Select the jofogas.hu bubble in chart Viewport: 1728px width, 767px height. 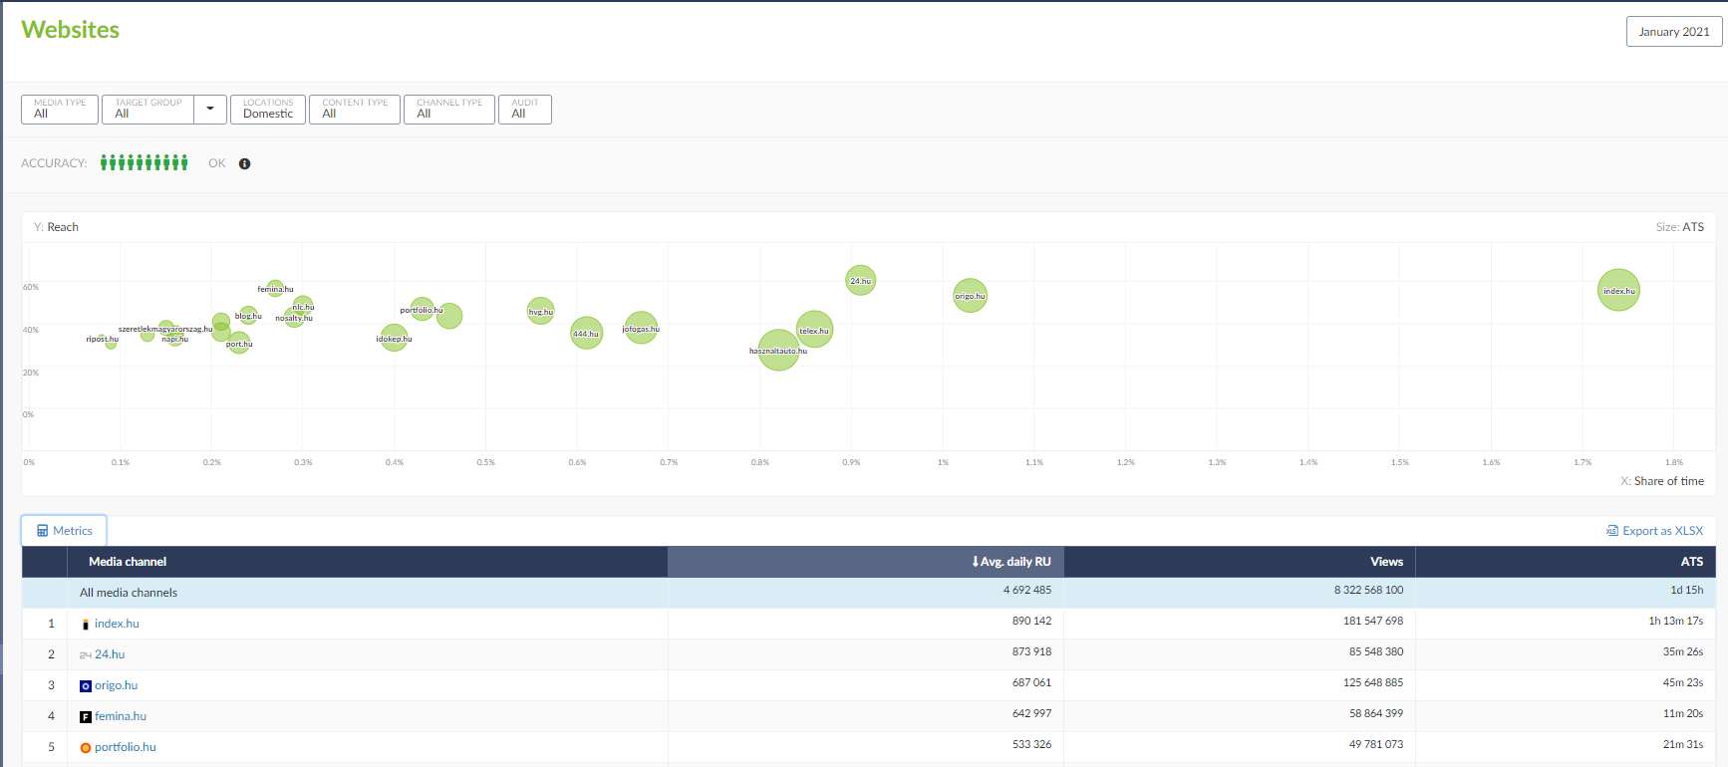click(x=641, y=328)
